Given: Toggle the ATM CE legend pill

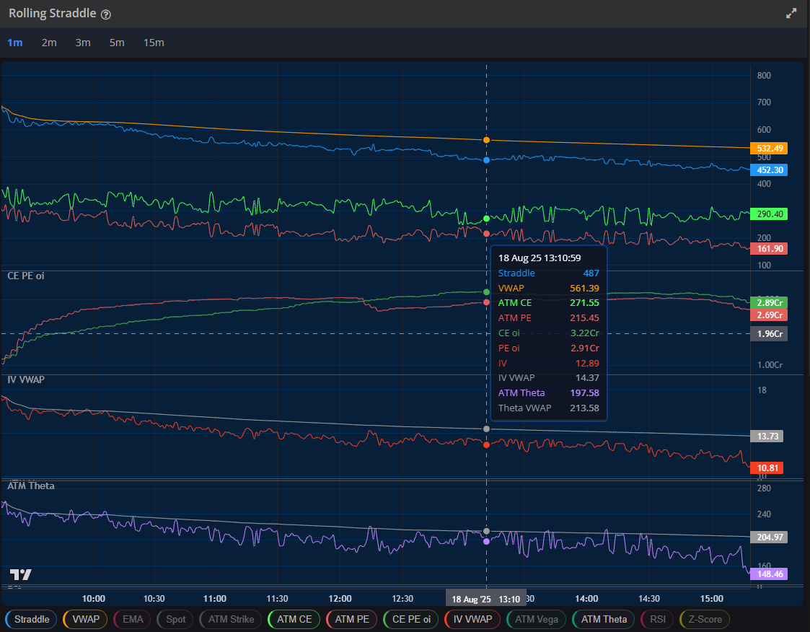Looking at the screenshot, I should tap(294, 619).
